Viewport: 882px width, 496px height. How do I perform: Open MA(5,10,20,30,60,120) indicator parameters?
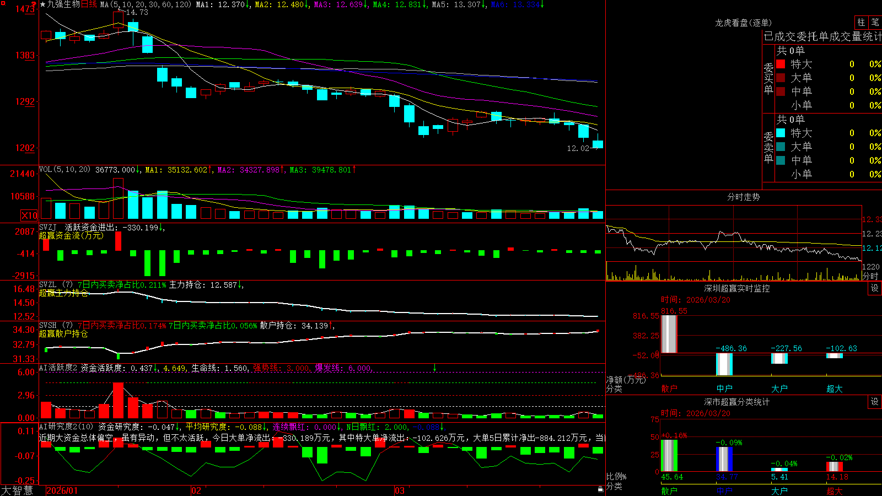coord(146,4)
